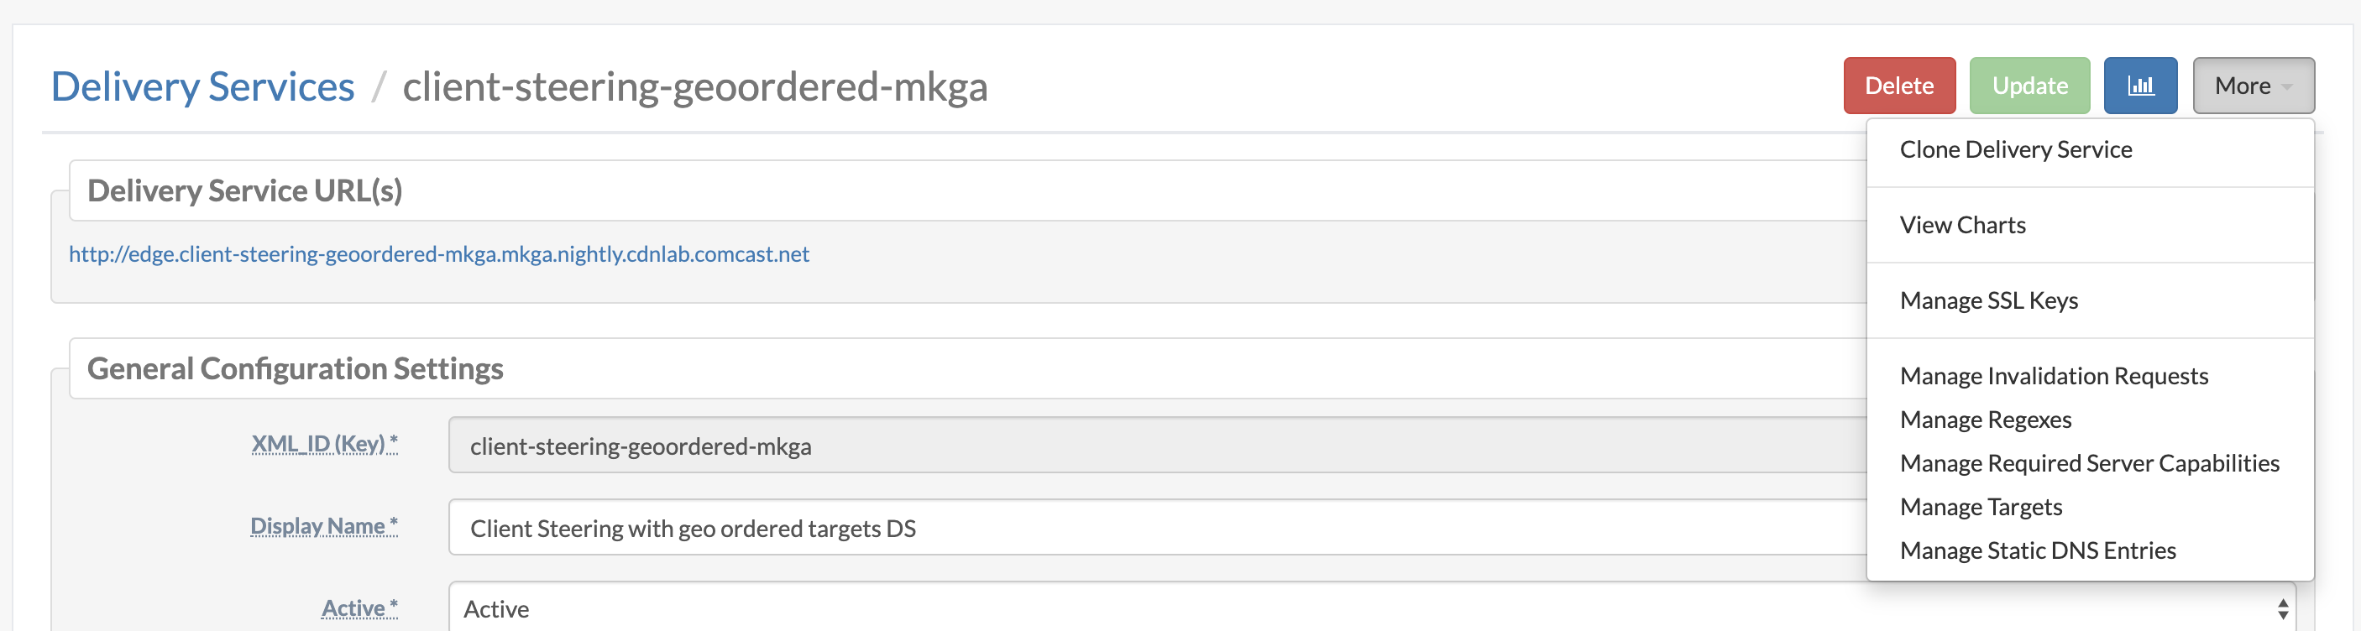Click the blue bar chart icon

[x=2140, y=86]
